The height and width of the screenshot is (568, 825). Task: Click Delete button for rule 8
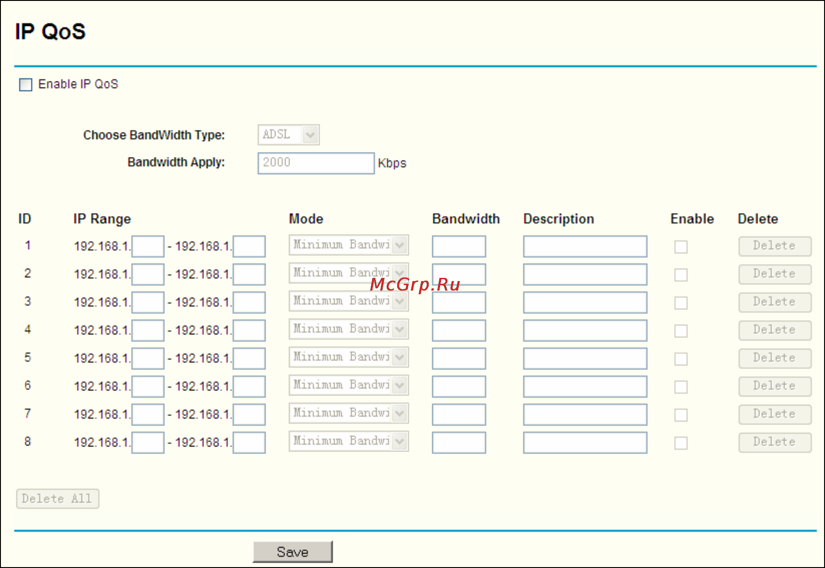[775, 442]
